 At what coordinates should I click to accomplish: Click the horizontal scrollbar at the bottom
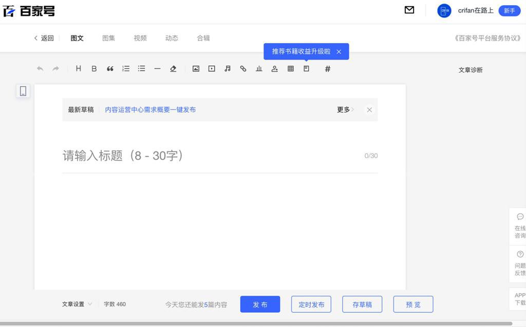pos(256,323)
